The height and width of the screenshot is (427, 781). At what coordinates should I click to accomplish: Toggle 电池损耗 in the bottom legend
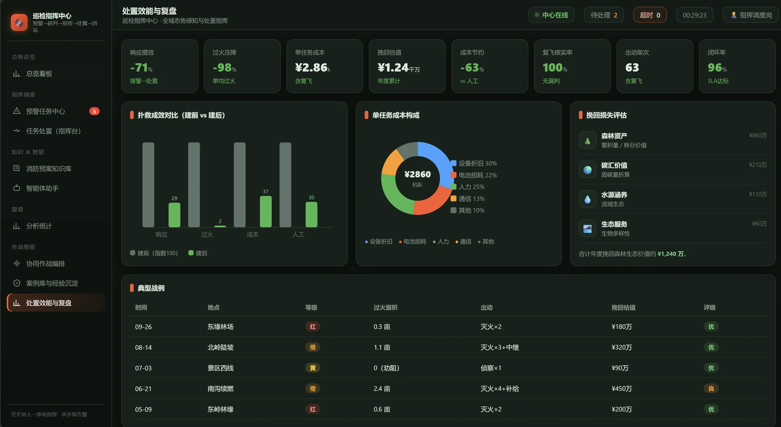413,241
